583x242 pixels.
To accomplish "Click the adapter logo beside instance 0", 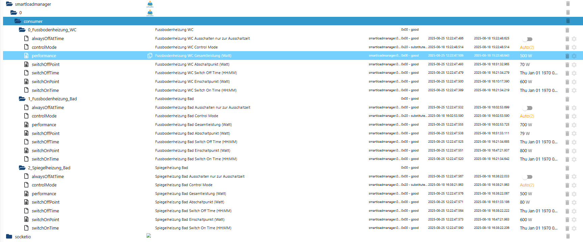I will pyautogui.click(x=150, y=13).
